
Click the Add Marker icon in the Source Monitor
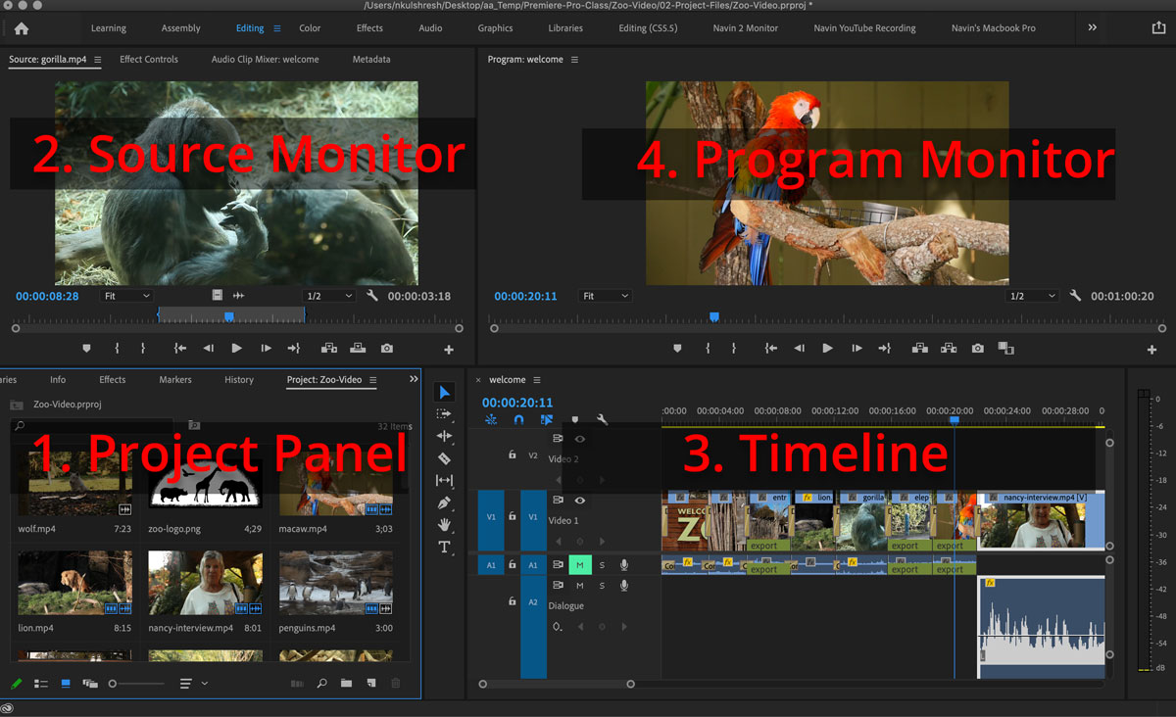pyautogui.click(x=86, y=348)
